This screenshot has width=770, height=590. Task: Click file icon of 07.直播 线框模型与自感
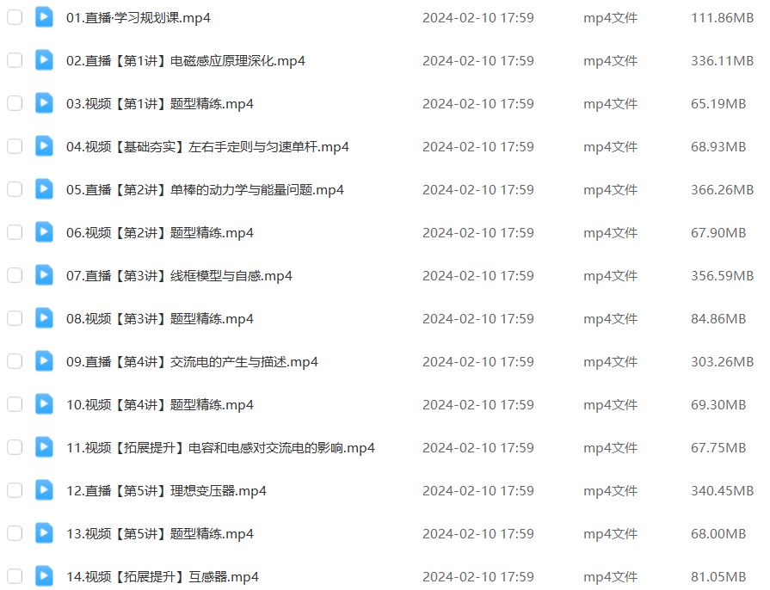(44, 275)
